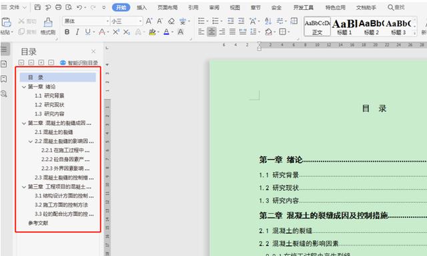Click the paragraph shading bucket icon
Screen dimensions: 427x256
[268, 32]
